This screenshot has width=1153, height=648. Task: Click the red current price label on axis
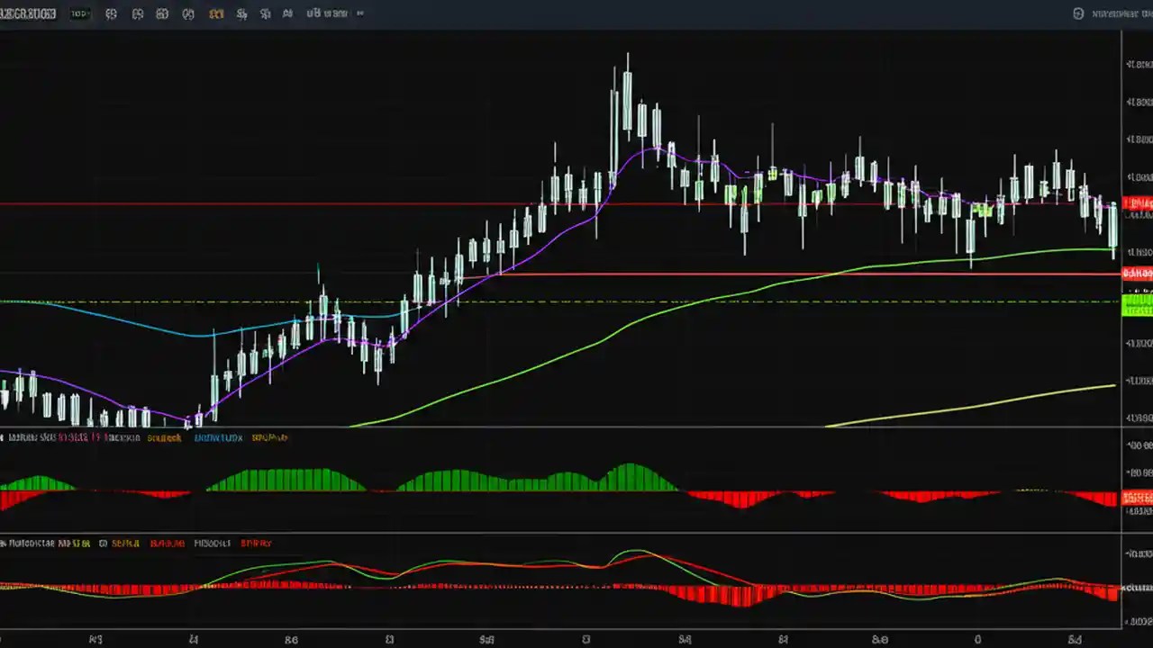[1138, 203]
